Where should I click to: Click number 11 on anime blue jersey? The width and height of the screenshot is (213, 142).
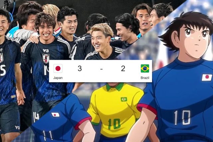48,135
